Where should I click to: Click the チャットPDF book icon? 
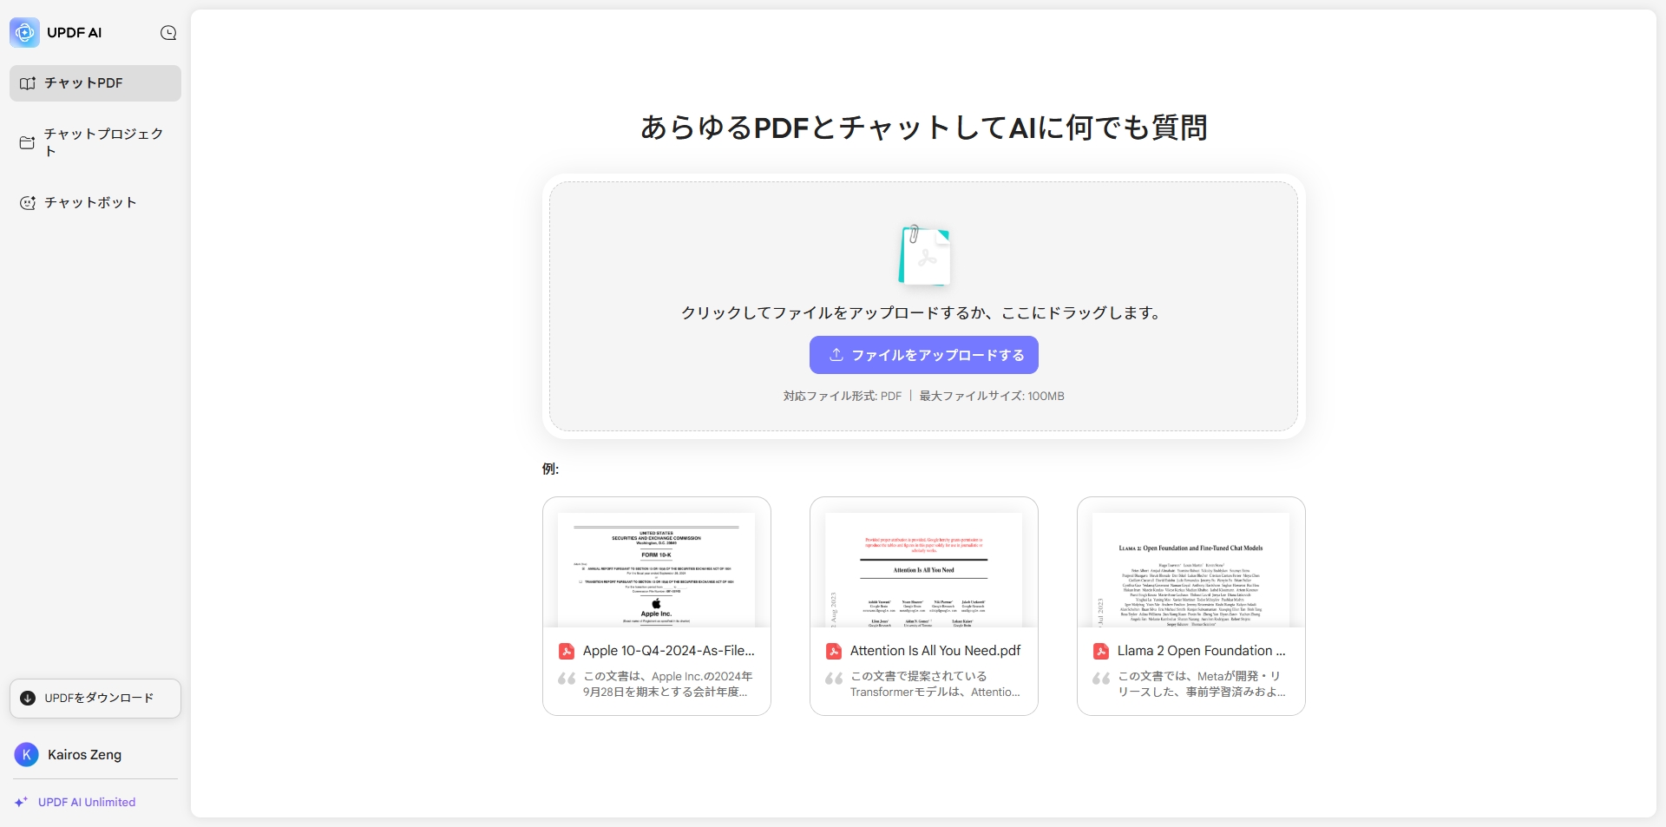(x=28, y=83)
